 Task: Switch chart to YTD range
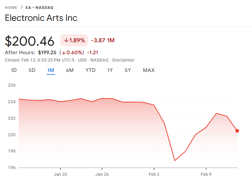90,70
